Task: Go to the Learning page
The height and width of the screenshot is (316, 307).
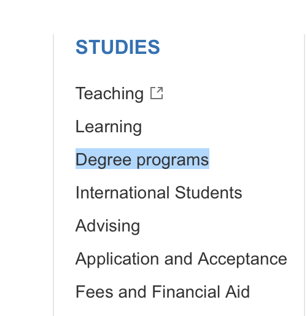Action: (109, 127)
